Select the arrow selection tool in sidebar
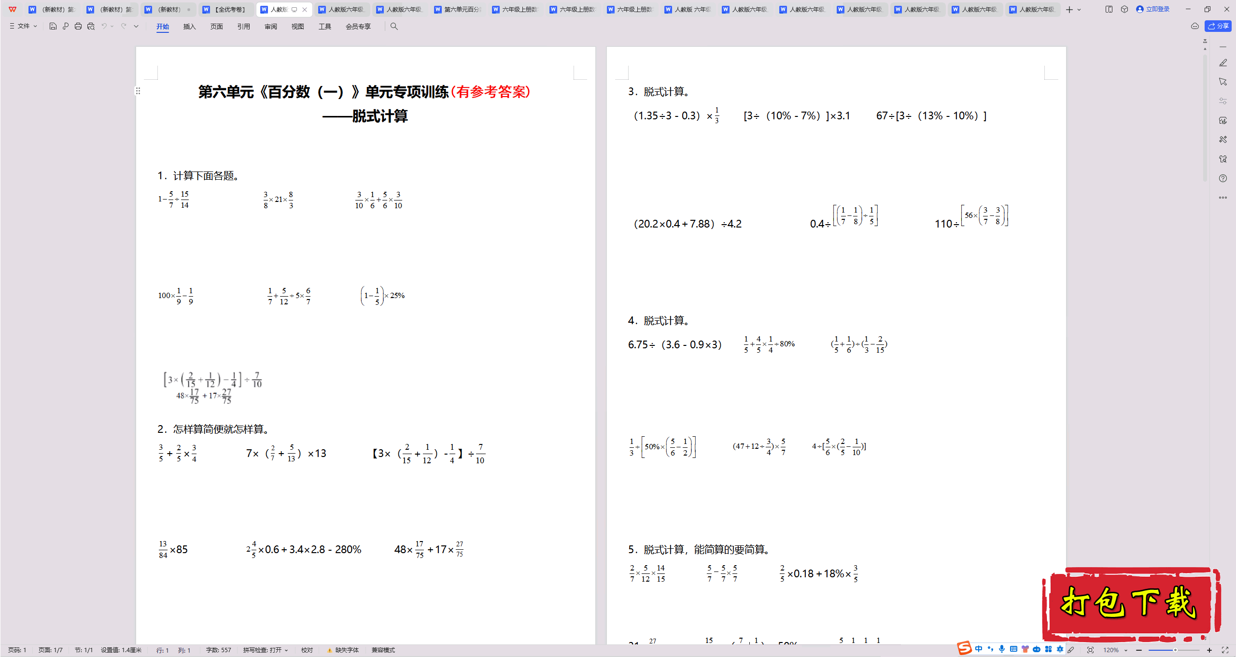This screenshot has height=657, width=1236. (x=1223, y=82)
